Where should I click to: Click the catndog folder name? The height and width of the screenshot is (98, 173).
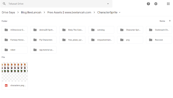pos(101,30)
